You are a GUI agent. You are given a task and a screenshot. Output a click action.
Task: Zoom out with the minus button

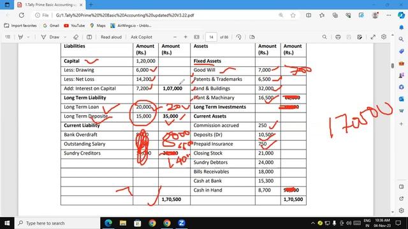click(175, 37)
